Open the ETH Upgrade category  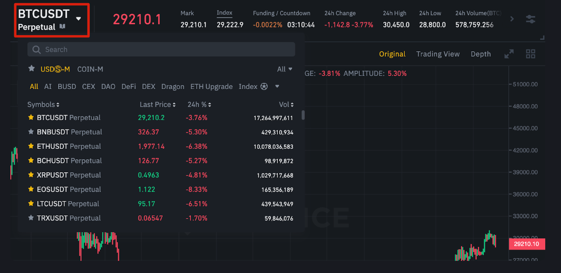pyautogui.click(x=212, y=86)
